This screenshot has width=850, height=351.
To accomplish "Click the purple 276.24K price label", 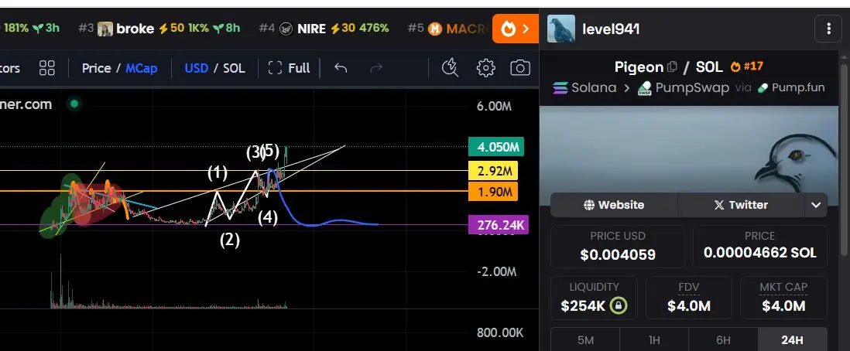I will pos(499,225).
